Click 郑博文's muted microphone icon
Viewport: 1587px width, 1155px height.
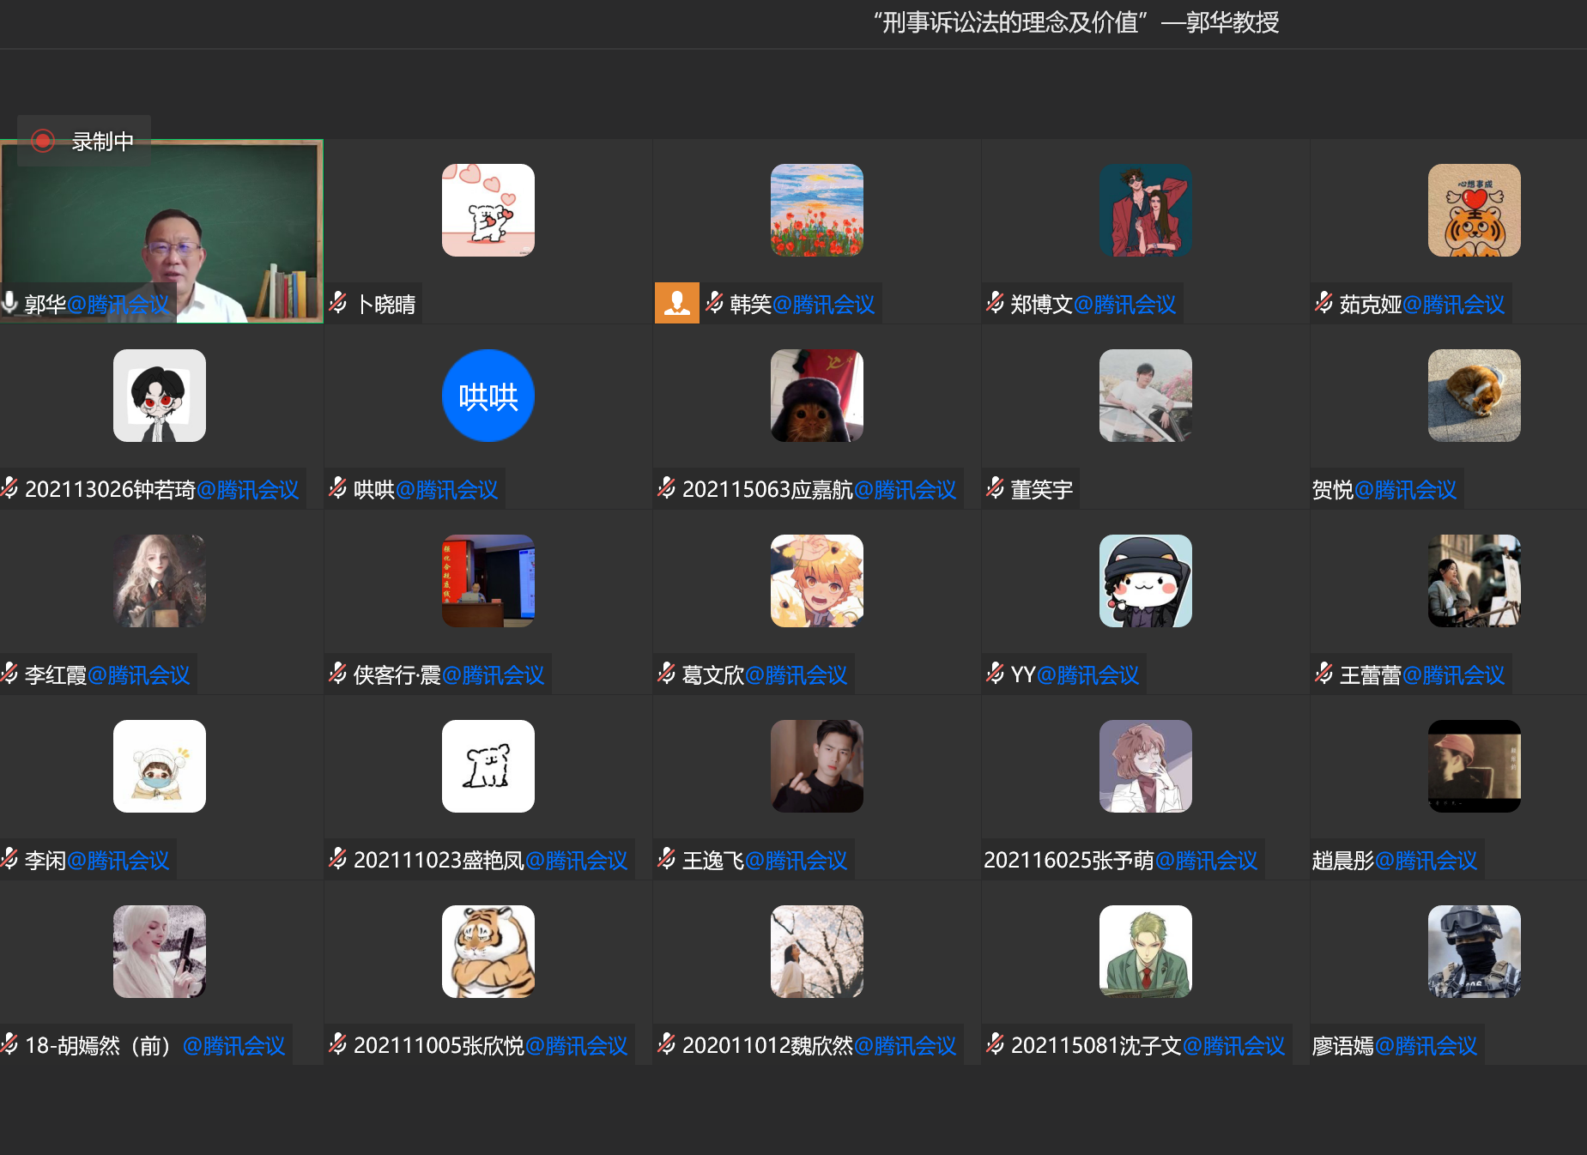point(995,303)
